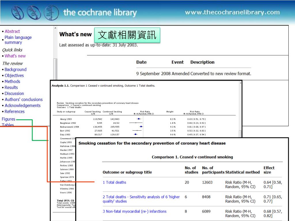The height and width of the screenshot is (221, 295).
Task: Open 'Non-fatal myocardial (re-) infarctions' link
Action: [135, 212]
